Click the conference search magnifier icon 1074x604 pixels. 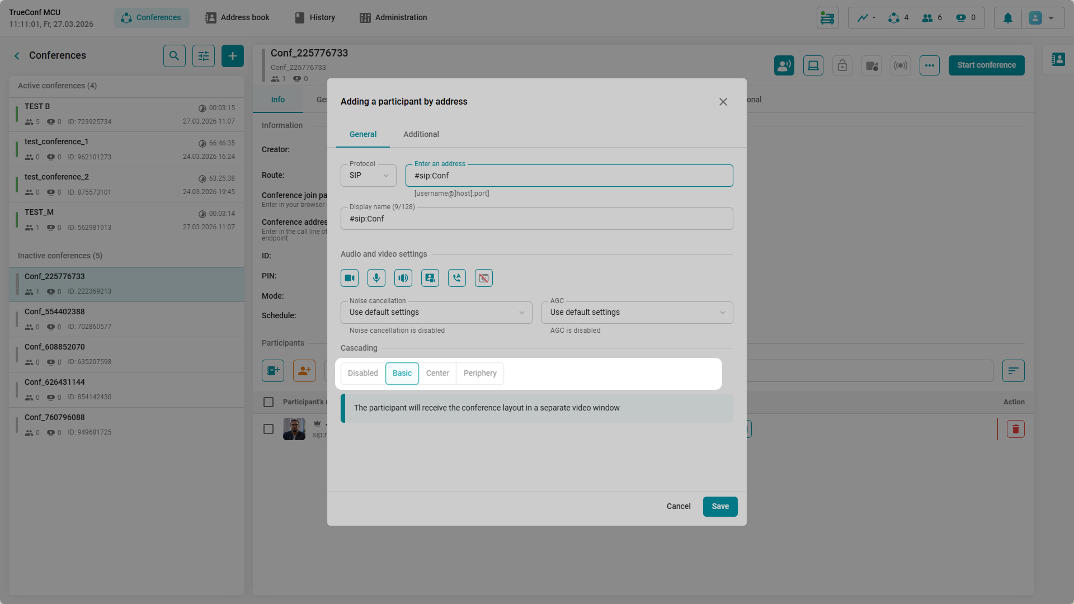pos(175,56)
